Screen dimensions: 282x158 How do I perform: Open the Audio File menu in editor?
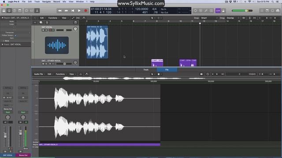click(39, 74)
